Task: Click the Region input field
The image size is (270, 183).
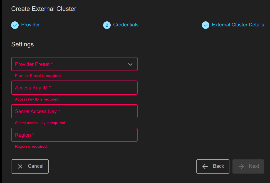Action: click(74, 135)
